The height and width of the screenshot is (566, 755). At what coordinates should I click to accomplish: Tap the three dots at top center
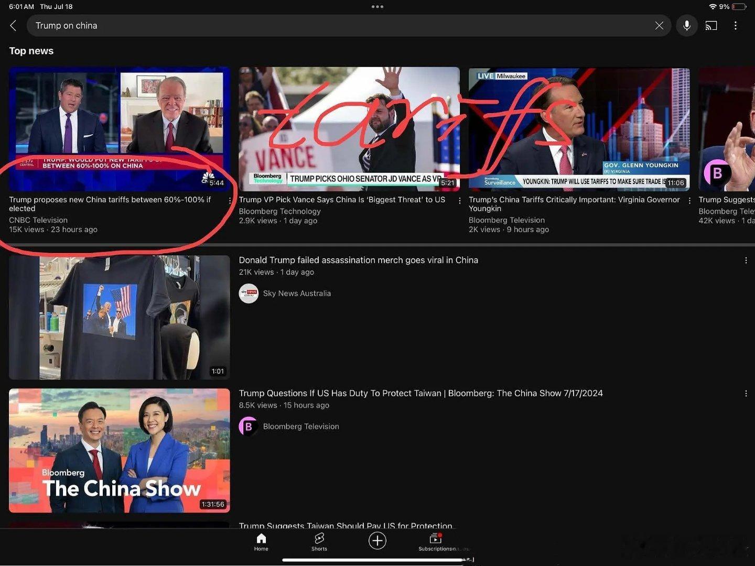pos(377,7)
